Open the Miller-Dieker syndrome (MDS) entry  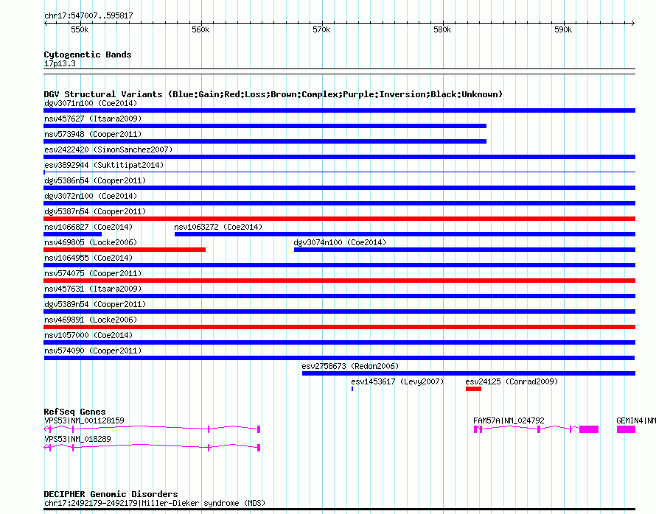click(x=154, y=503)
